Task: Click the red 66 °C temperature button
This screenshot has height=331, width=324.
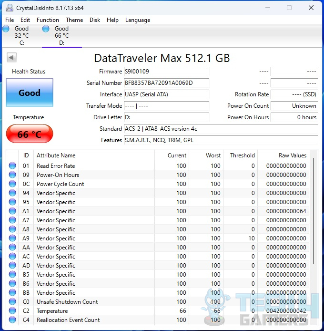Action: tap(30, 134)
